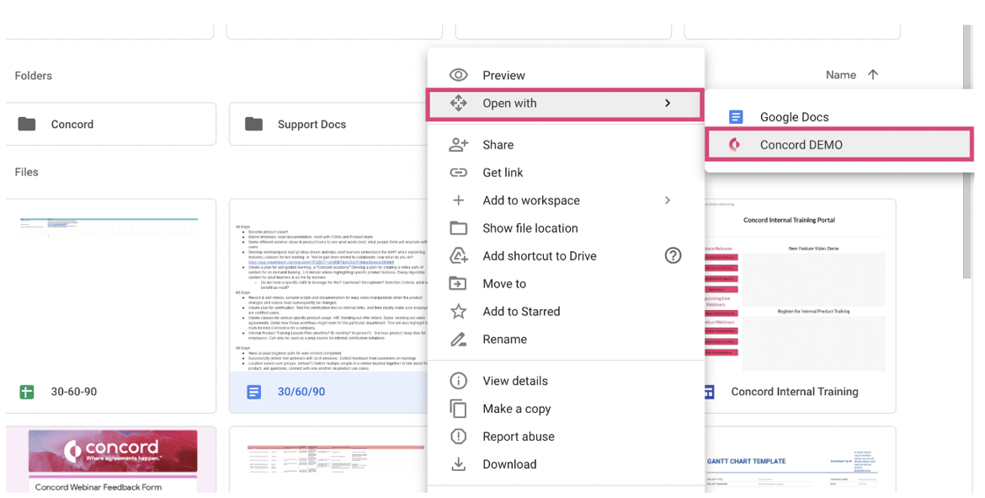Expand the Open with submenu chevron

[x=667, y=103]
